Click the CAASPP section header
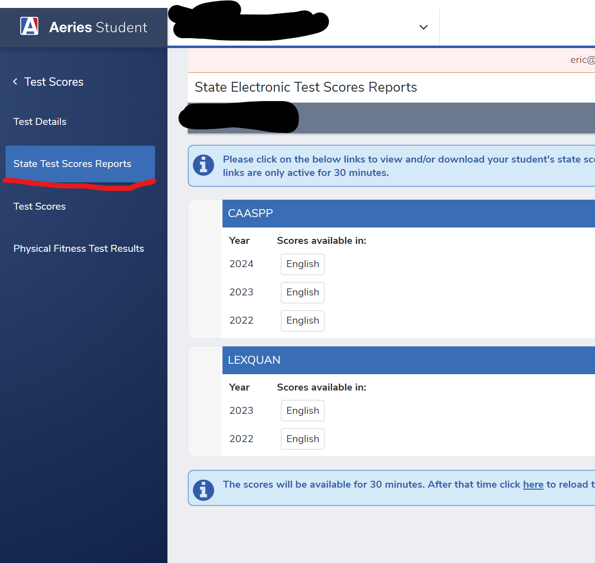The height and width of the screenshot is (563, 595). point(409,214)
